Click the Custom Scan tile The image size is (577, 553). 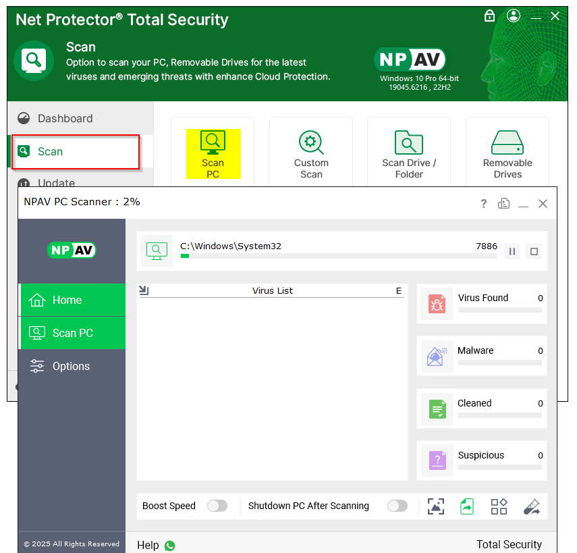(311, 154)
